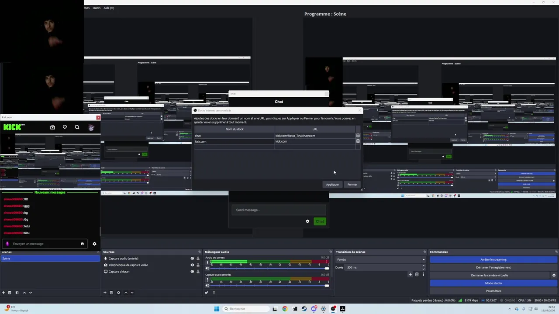
Task: Open transition properties three-dot menu
Action: (x=423, y=274)
